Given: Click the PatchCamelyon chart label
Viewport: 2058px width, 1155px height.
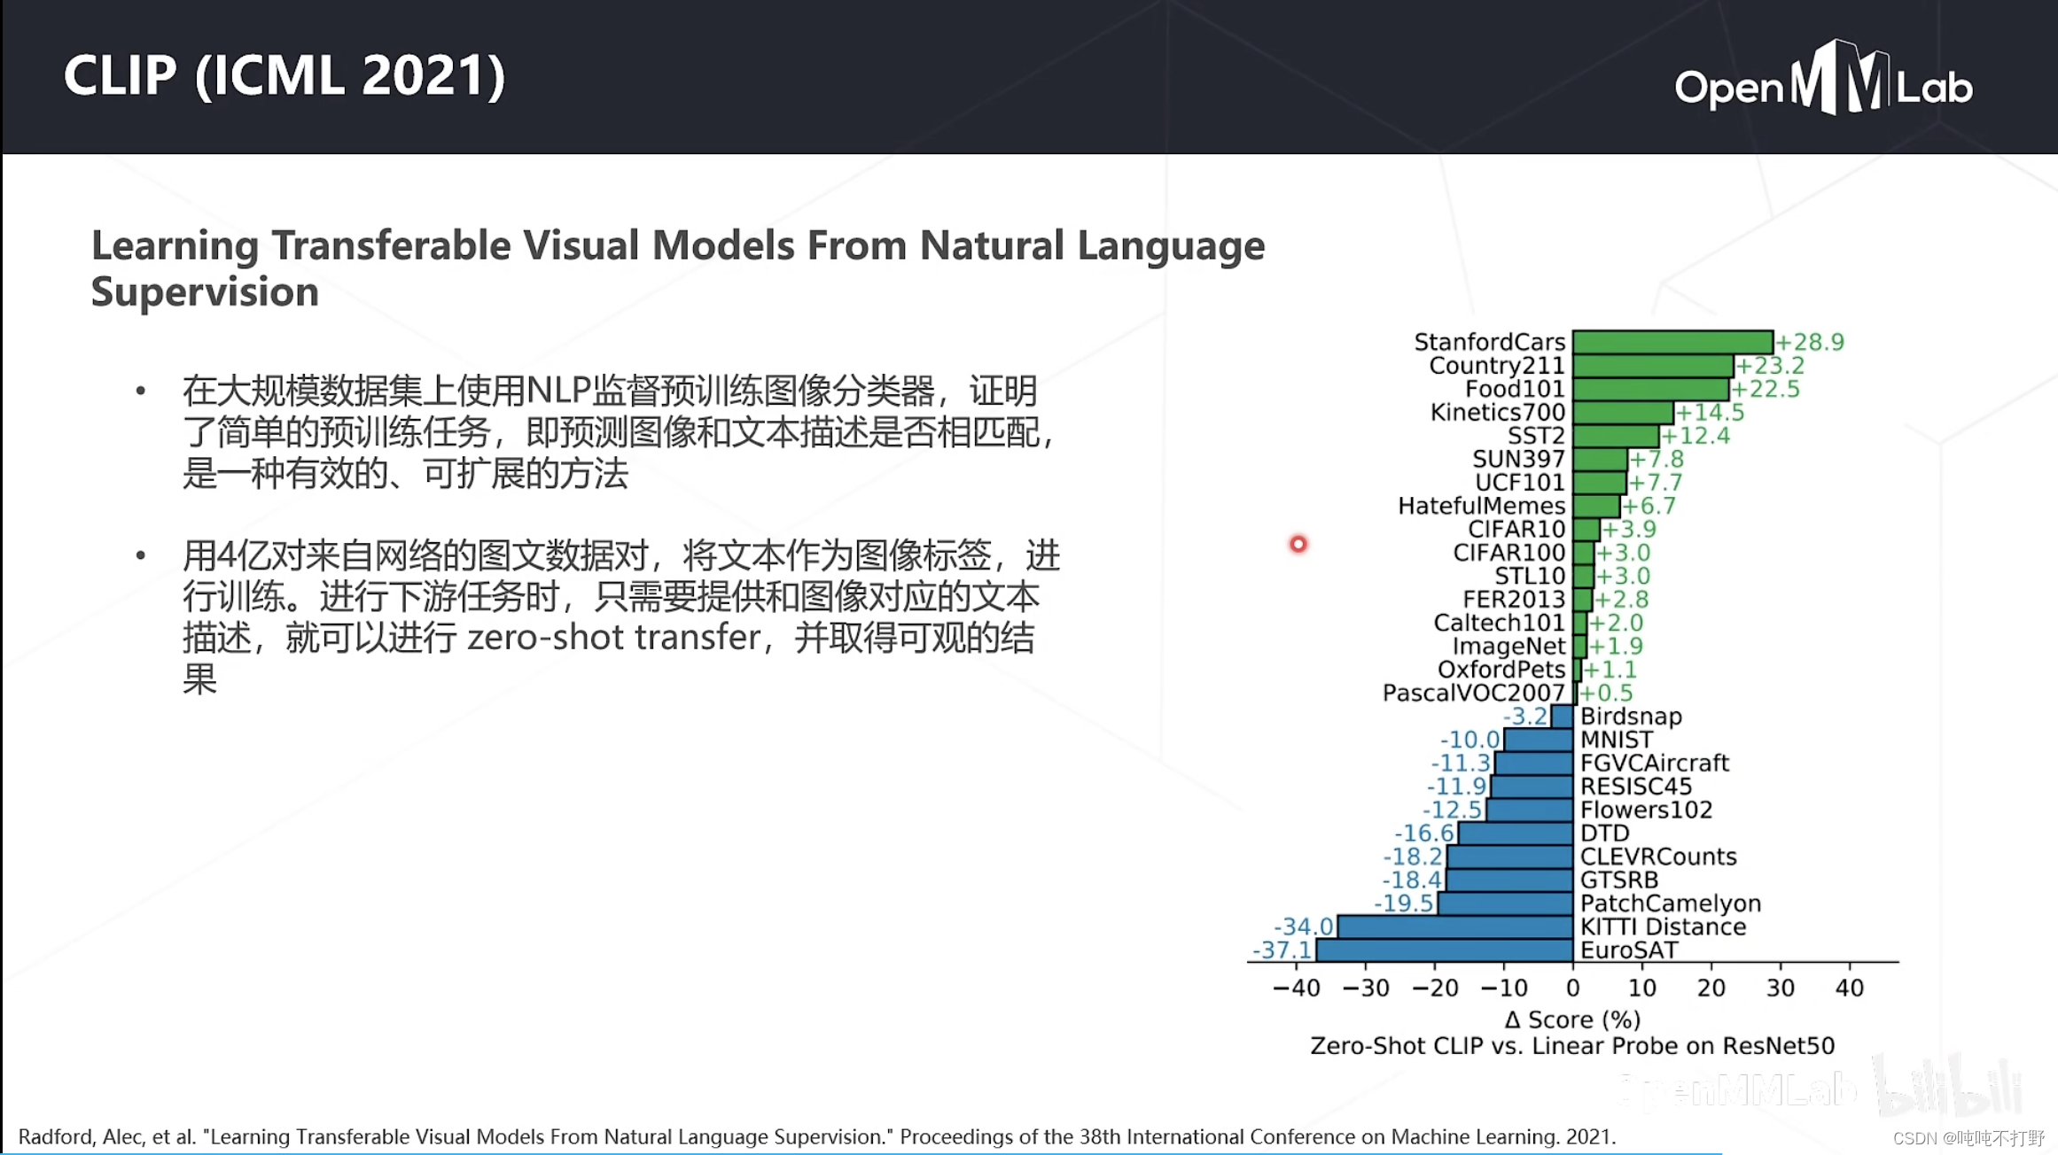Looking at the screenshot, I should click(1671, 903).
